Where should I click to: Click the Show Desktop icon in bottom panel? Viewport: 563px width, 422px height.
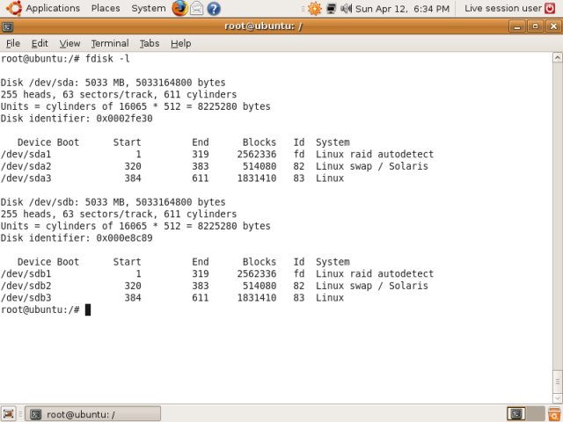9,414
